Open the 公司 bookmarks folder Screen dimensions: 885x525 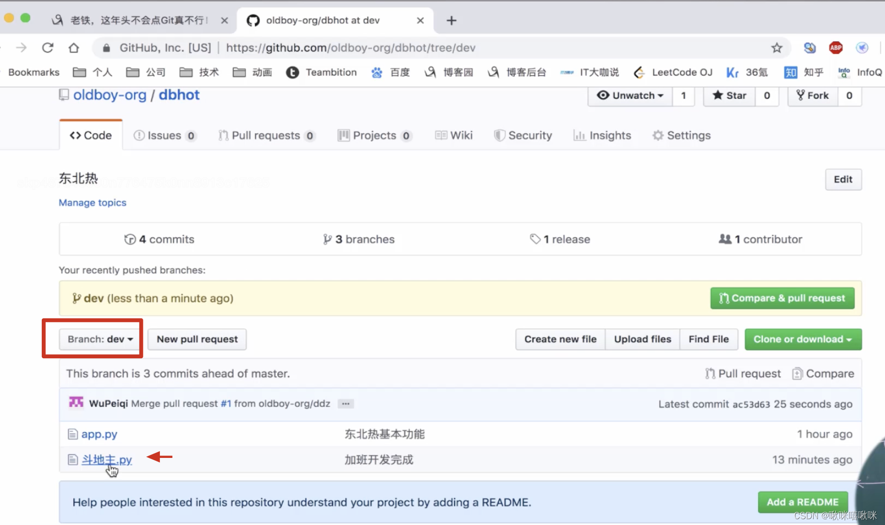[x=146, y=72]
